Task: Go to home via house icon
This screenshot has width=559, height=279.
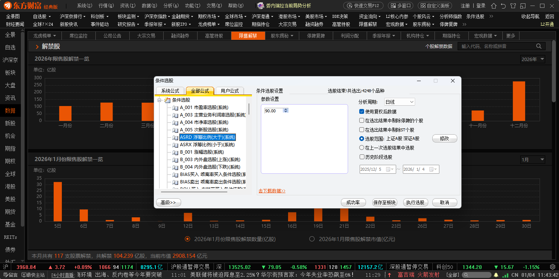Action: 493,6
